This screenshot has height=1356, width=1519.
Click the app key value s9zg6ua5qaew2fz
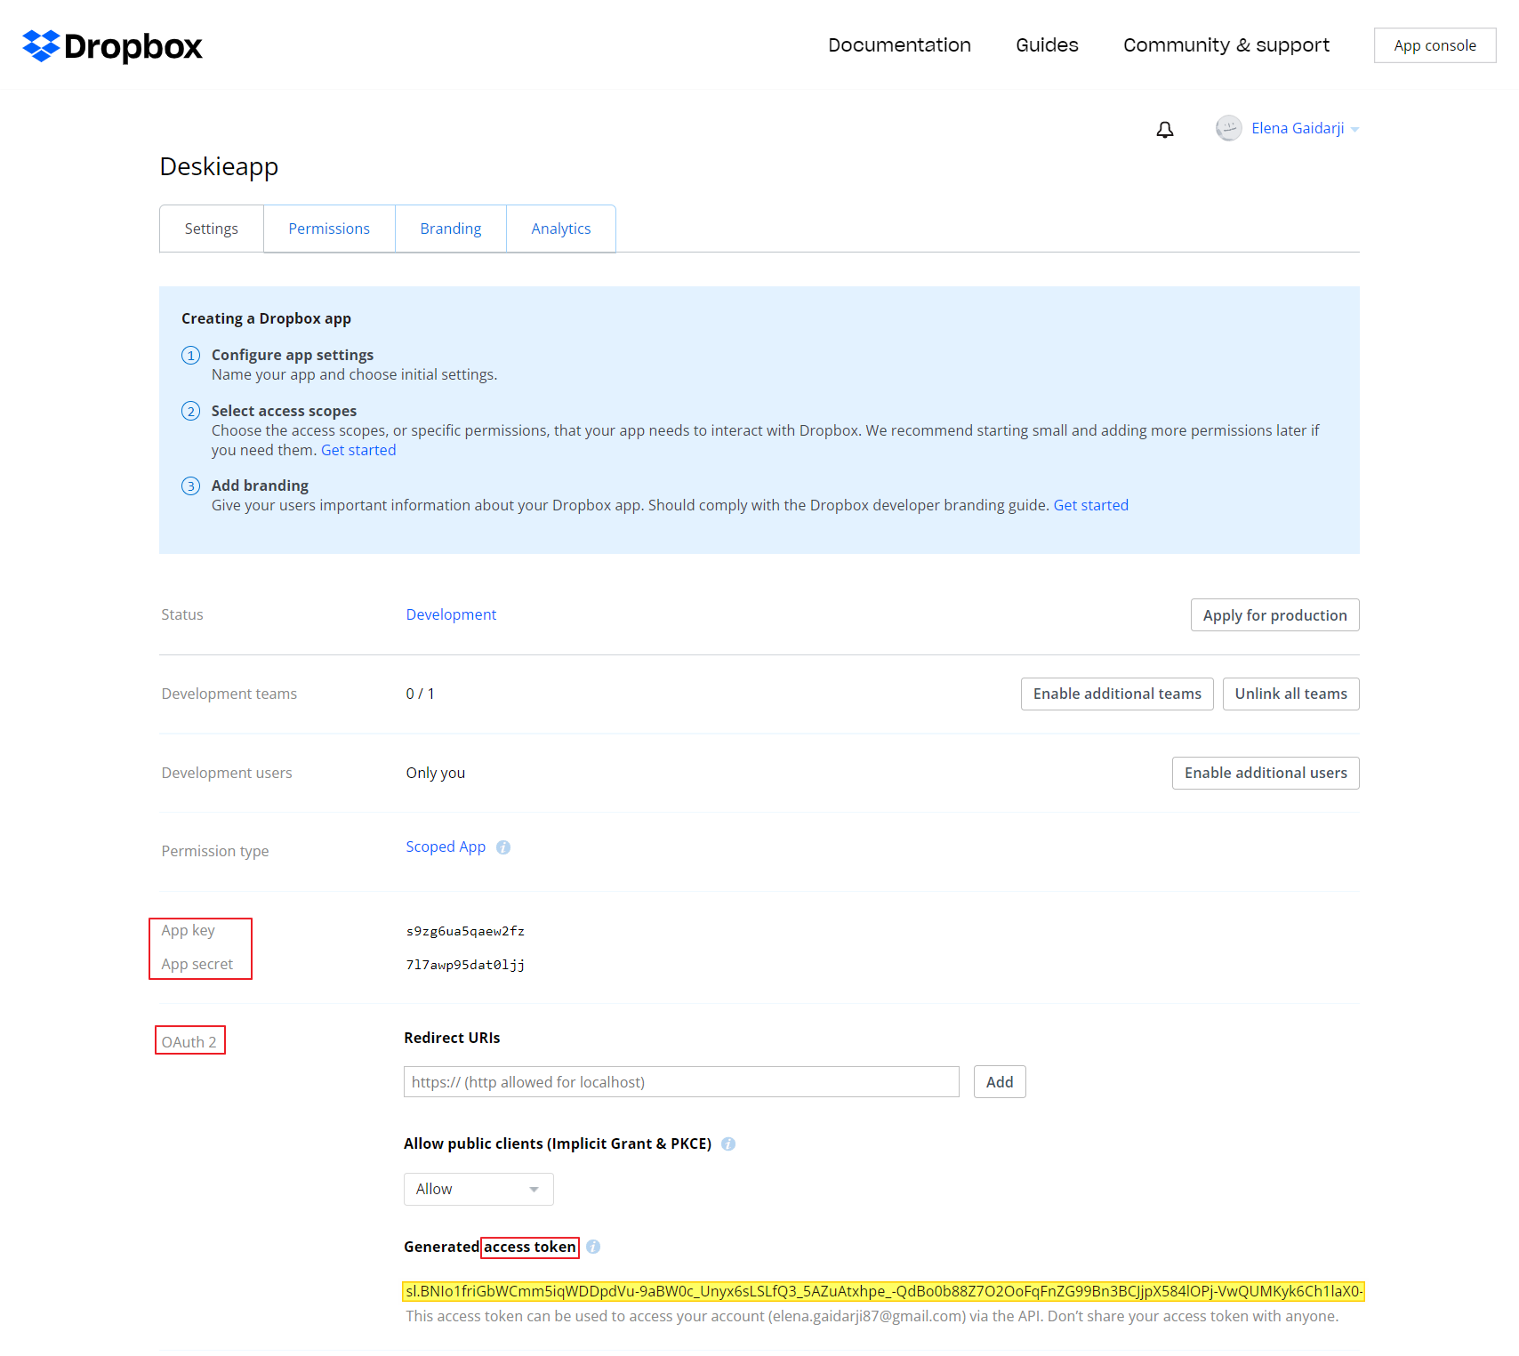pos(465,931)
